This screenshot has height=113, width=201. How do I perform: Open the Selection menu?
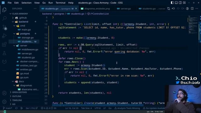point(26,3)
